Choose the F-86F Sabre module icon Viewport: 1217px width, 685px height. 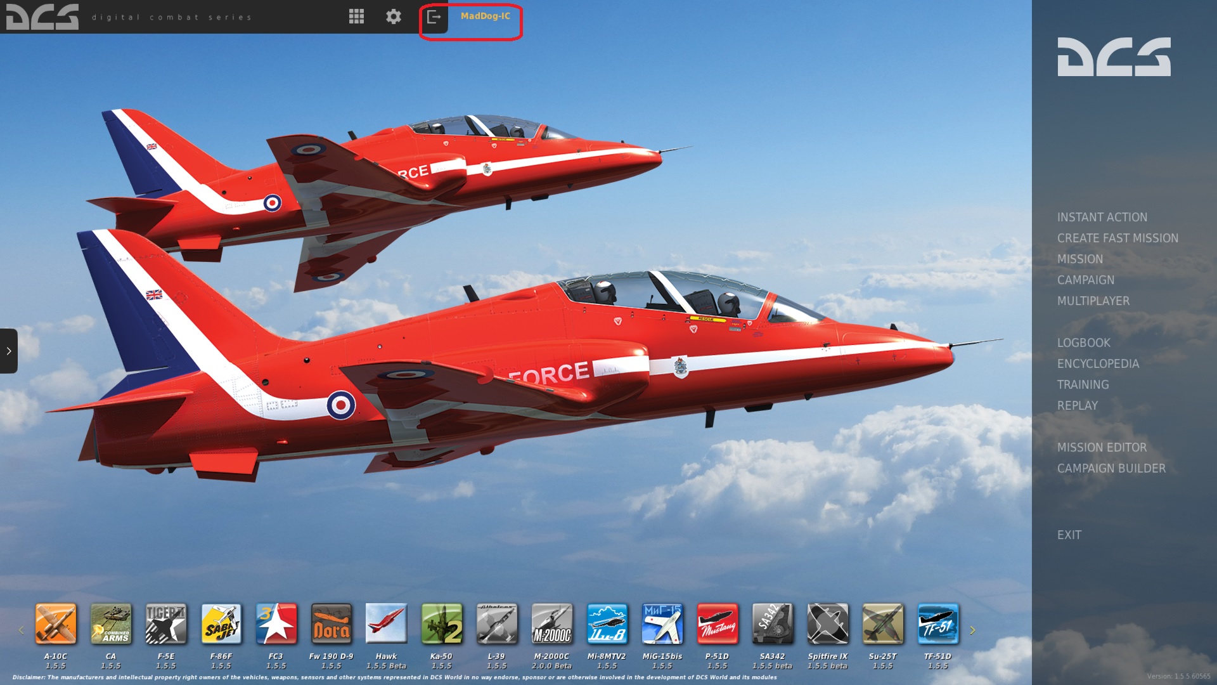pyautogui.click(x=221, y=623)
